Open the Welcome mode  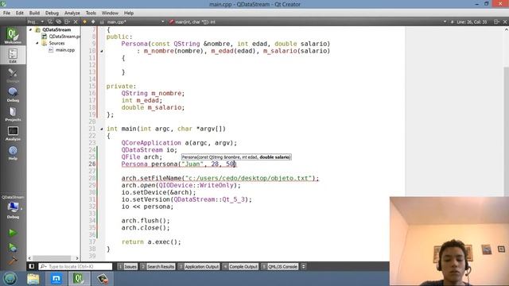click(13, 36)
